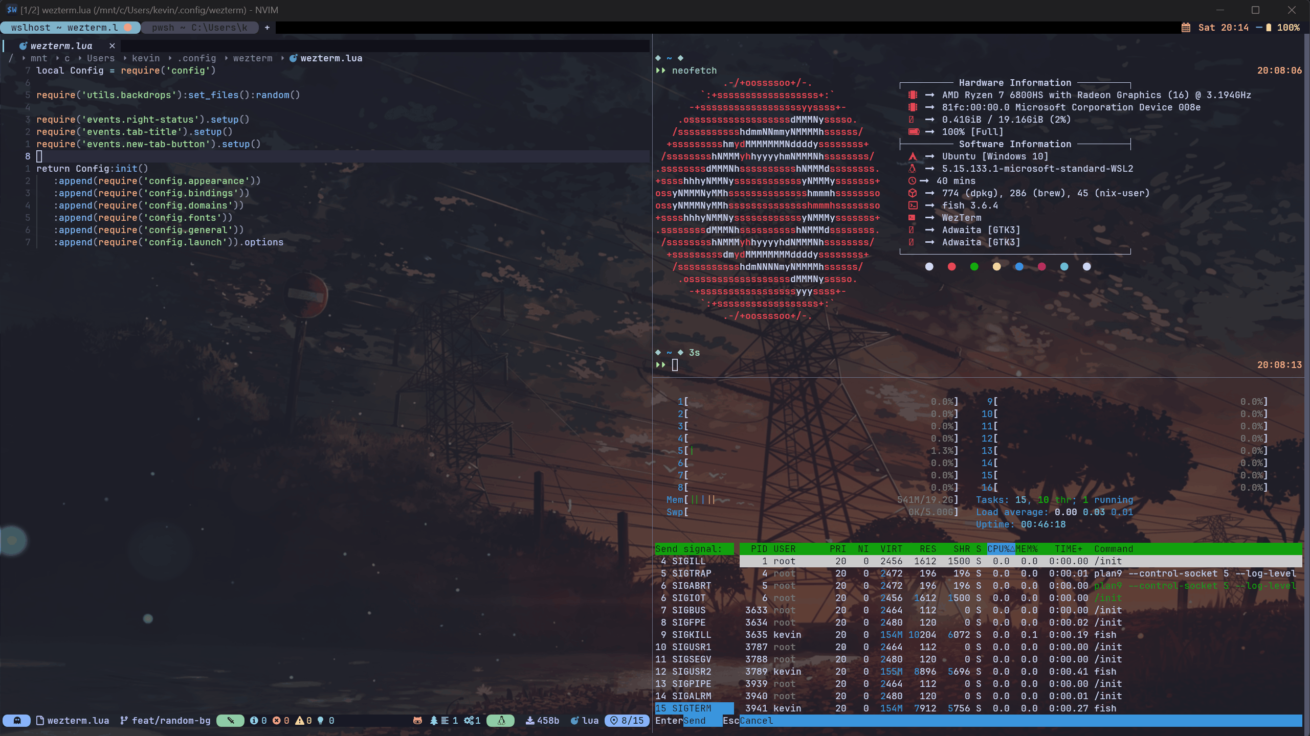Click the CPU% column header in htop

pos(1000,549)
